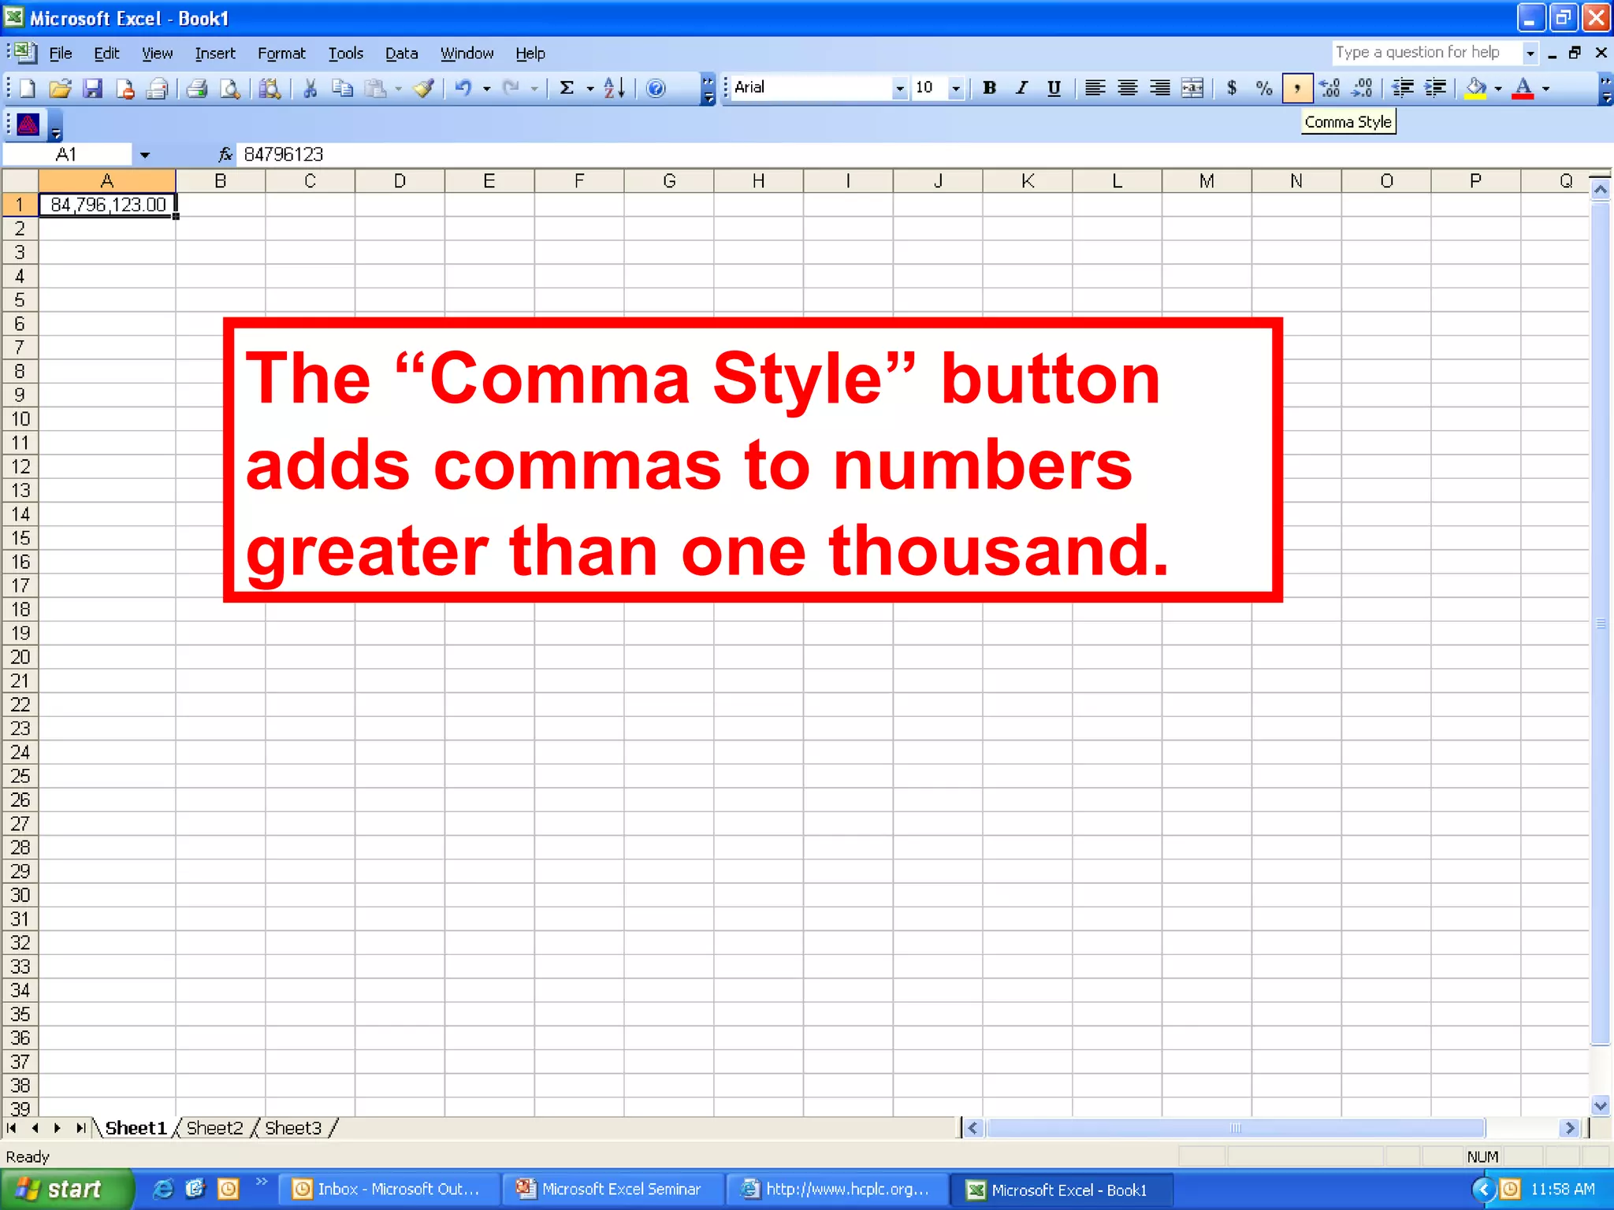Apply Percent Style
Screen dimensions: 1614x1210
point(1264,88)
